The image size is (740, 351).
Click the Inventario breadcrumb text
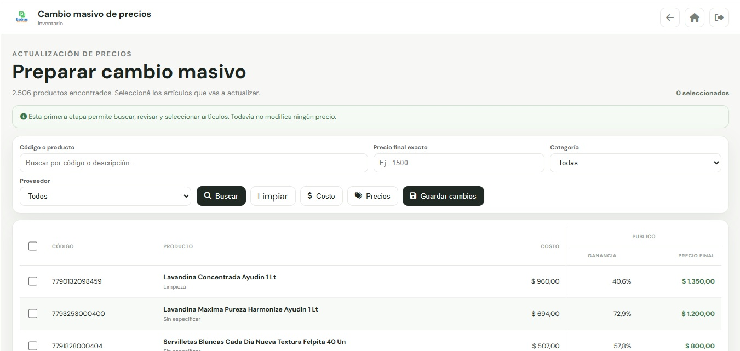[x=50, y=24]
